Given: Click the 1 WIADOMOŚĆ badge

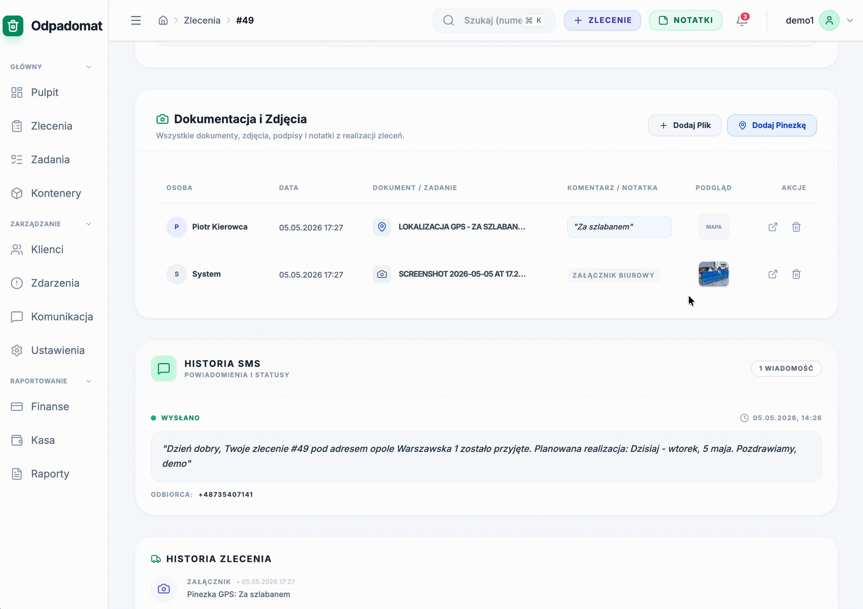Looking at the screenshot, I should [x=786, y=369].
